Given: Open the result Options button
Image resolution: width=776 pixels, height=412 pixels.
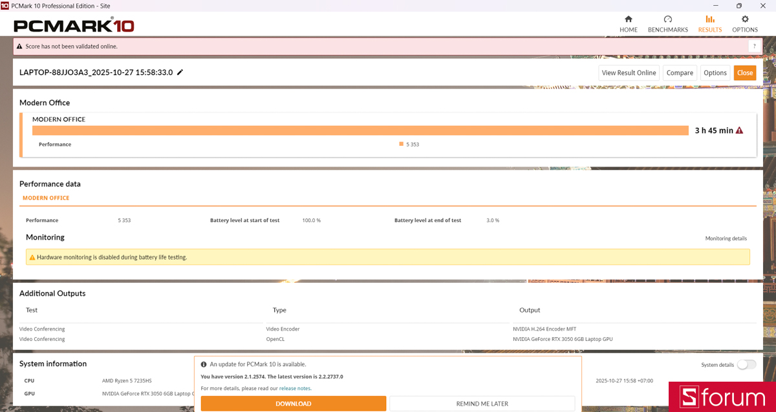Looking at the screenshot, I should 715,73.
